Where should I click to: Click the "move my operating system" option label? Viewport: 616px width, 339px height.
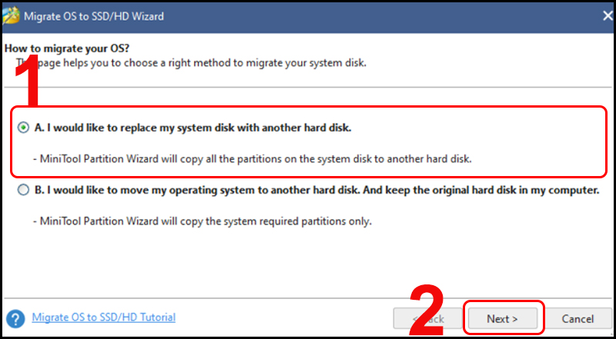(x=316, y=189)
